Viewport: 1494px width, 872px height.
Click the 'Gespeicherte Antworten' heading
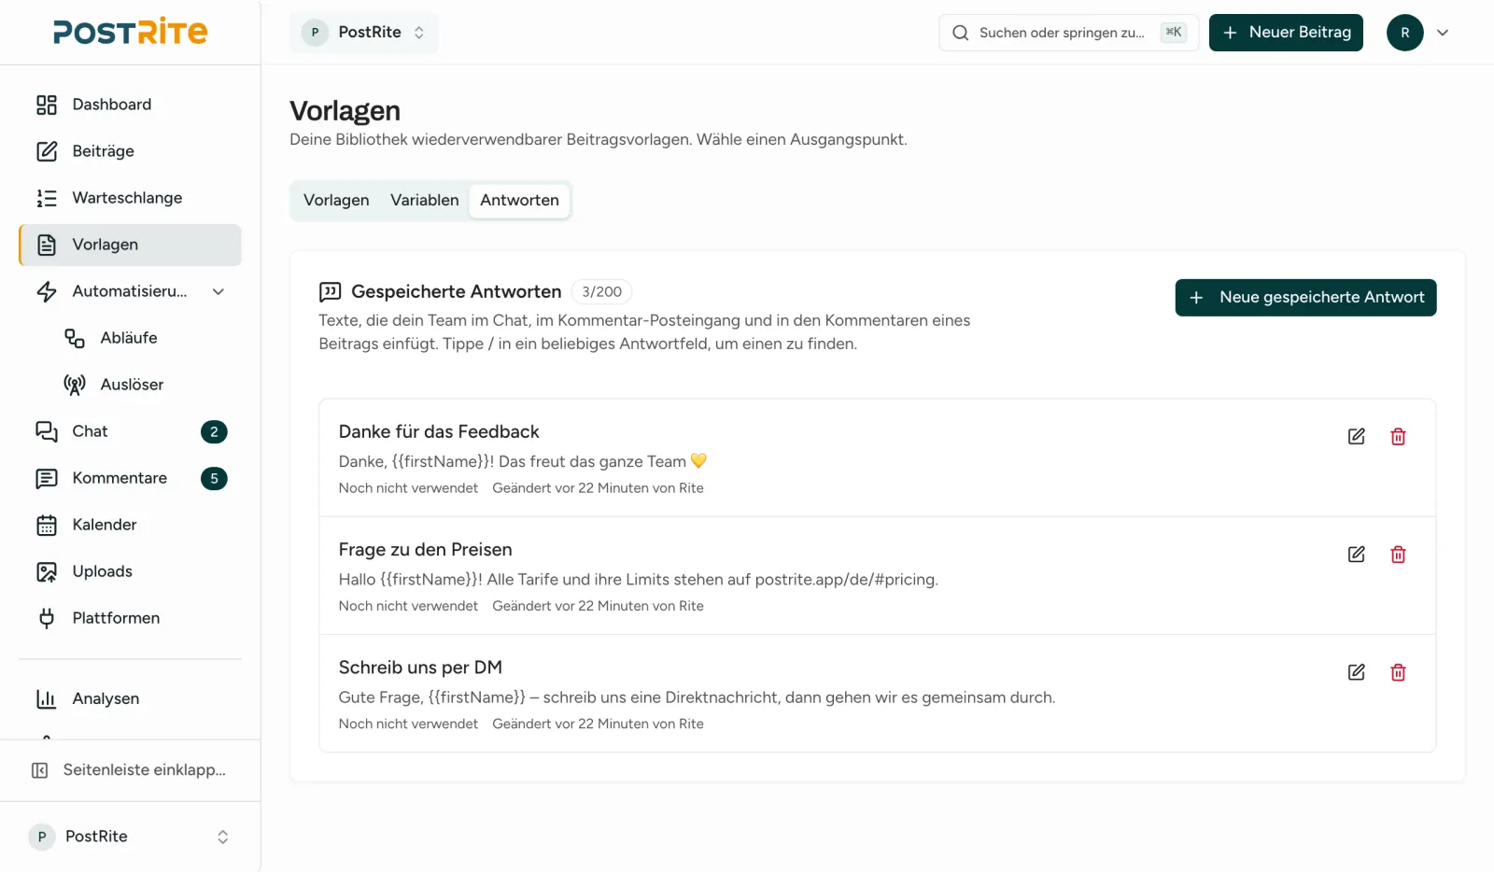point(457,291)
